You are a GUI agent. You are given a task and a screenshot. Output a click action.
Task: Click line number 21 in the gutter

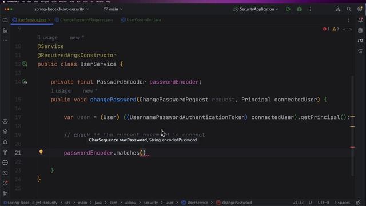[18, 153]
